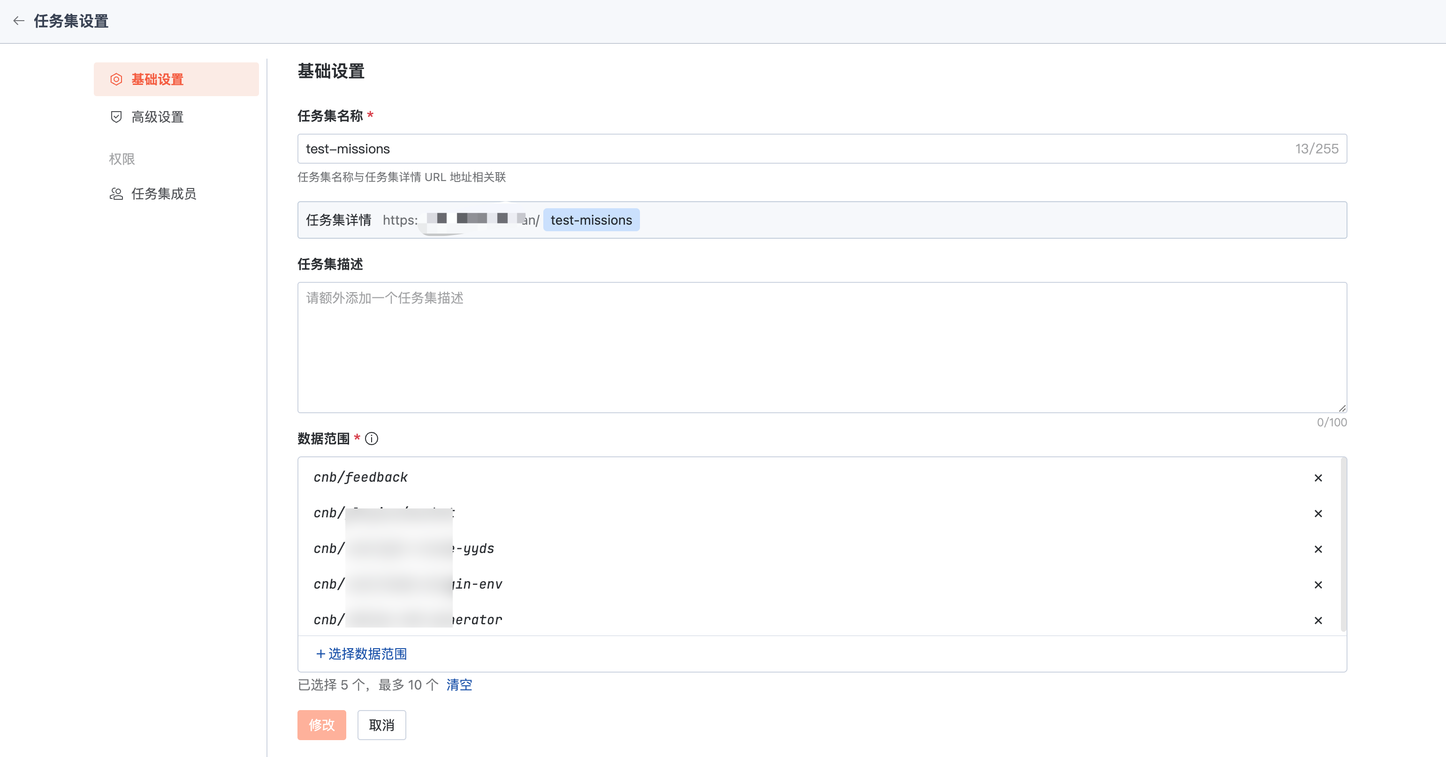Screen dimensions: 1446x757
Task: Click 选择数据范围 to add scope
Action: point(361,654)
